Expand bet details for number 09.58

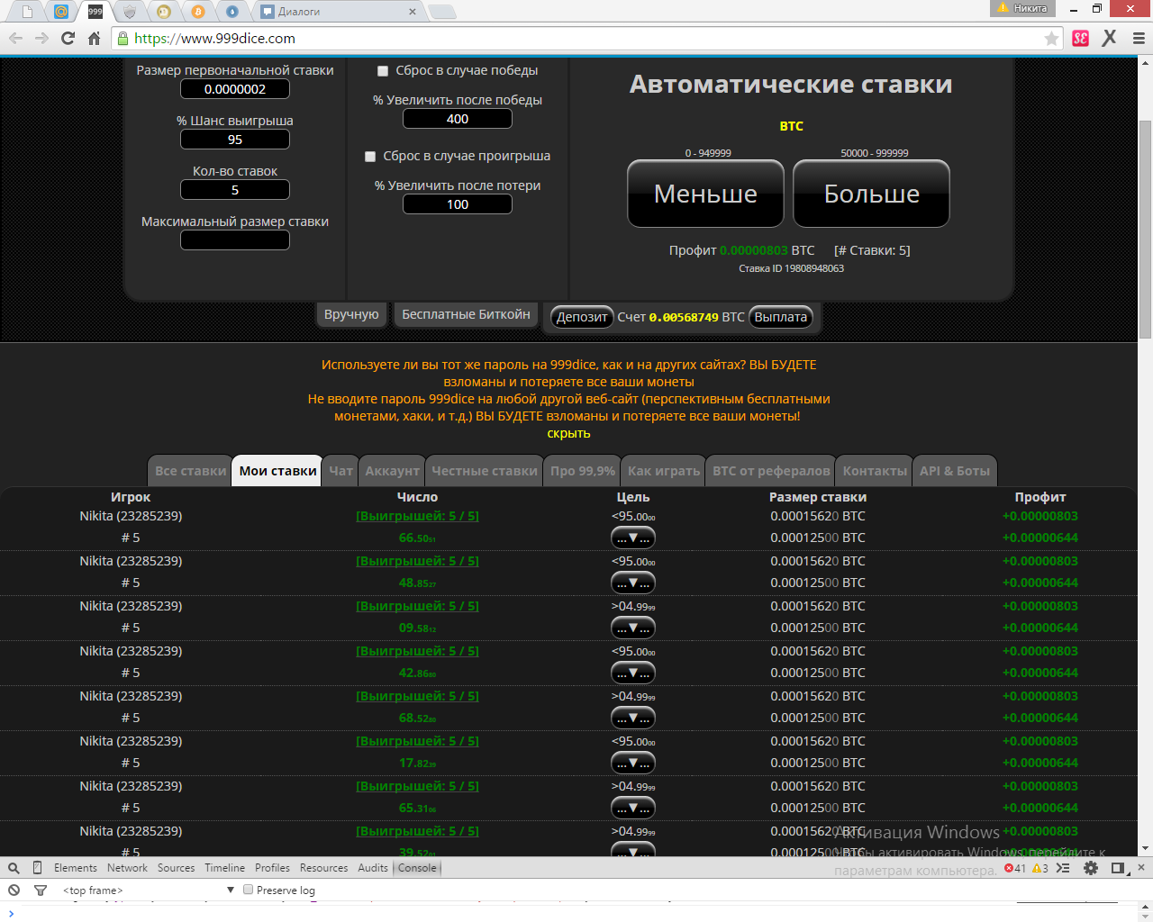coord(633,628)
